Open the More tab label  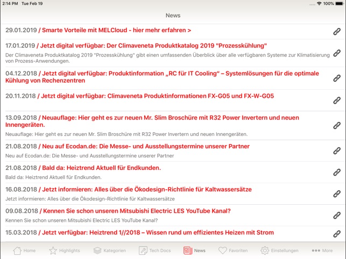pyautogui.click(x=327, y=250)
